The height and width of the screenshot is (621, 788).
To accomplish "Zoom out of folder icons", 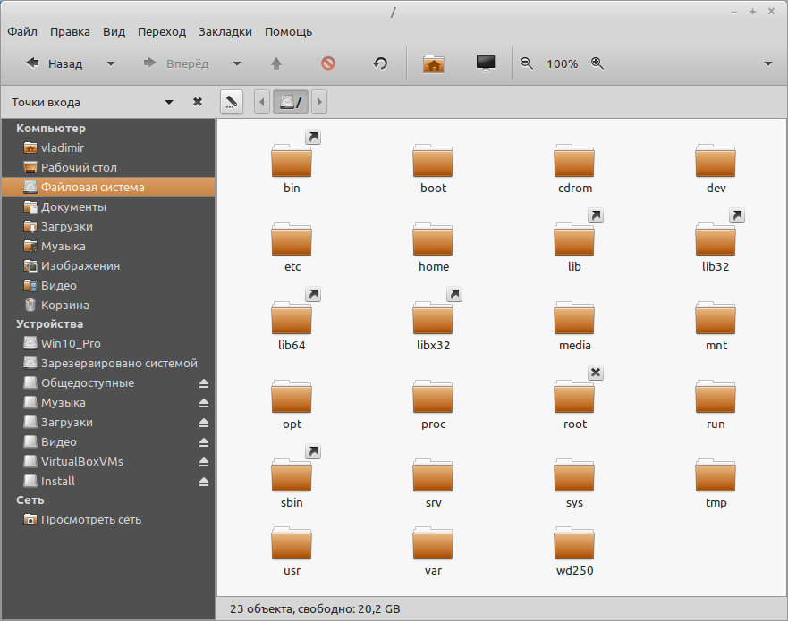I will (527, 63).
